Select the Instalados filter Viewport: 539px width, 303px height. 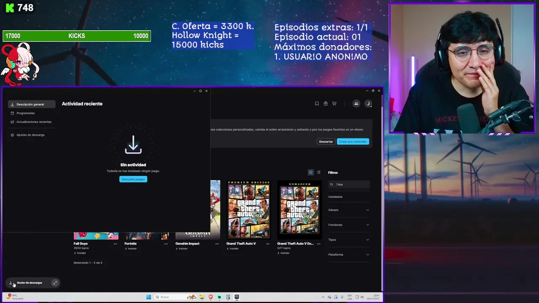point(336,197)
